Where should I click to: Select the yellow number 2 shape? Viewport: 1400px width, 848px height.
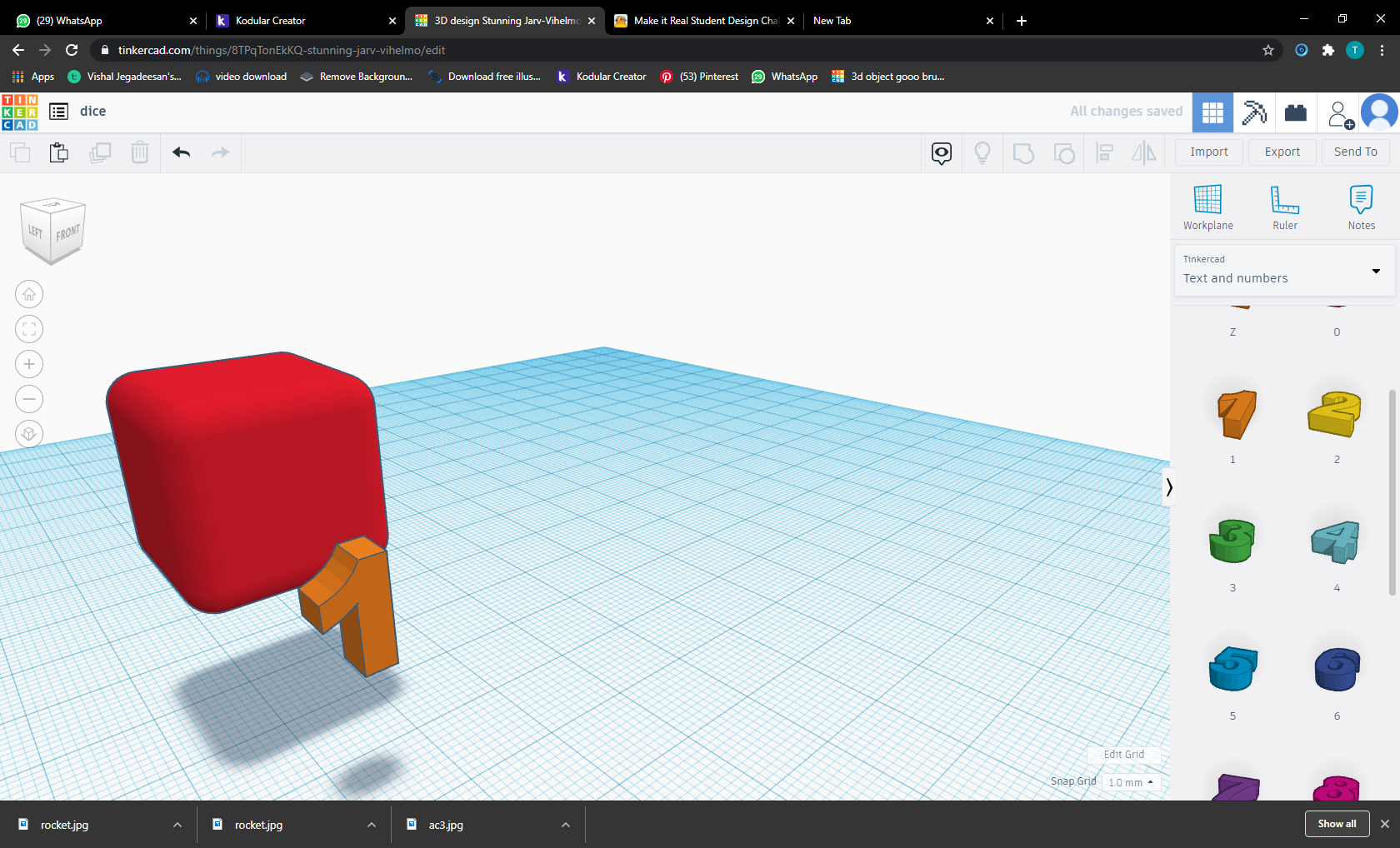point(1335,414)
